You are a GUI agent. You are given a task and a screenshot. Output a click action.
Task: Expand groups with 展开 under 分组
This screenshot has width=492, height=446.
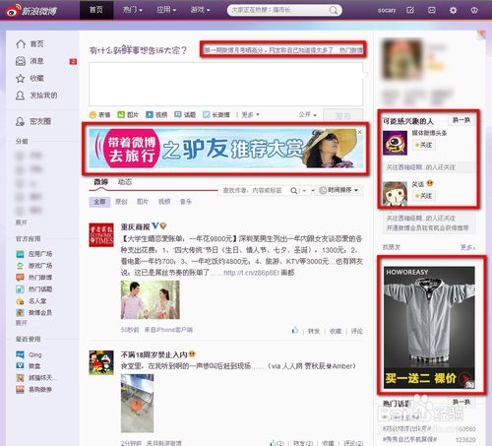tap(22, 223)
